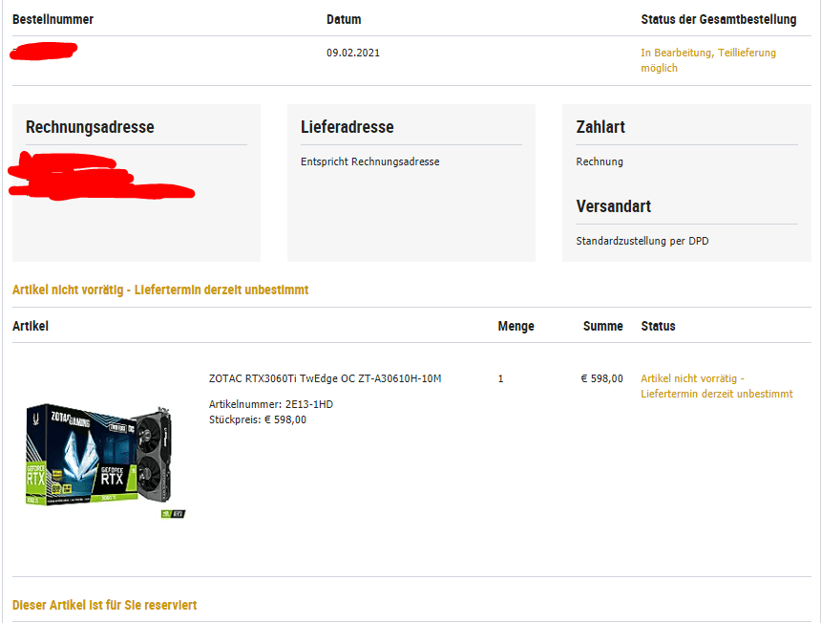The width and height of the screenshot is (821, 623).
Task: Click the Rechnungsadresse heading
Action: [90, 127]
